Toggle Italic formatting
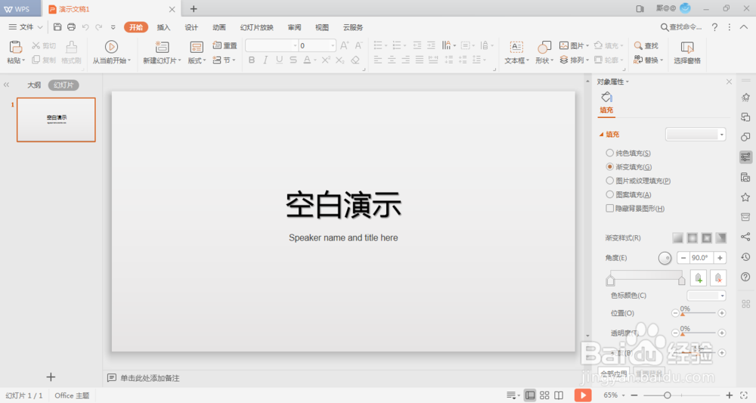 pos(265,60)
